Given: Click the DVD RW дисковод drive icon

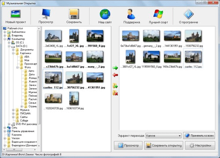Looking at the screenshot, I should [13, 124].
